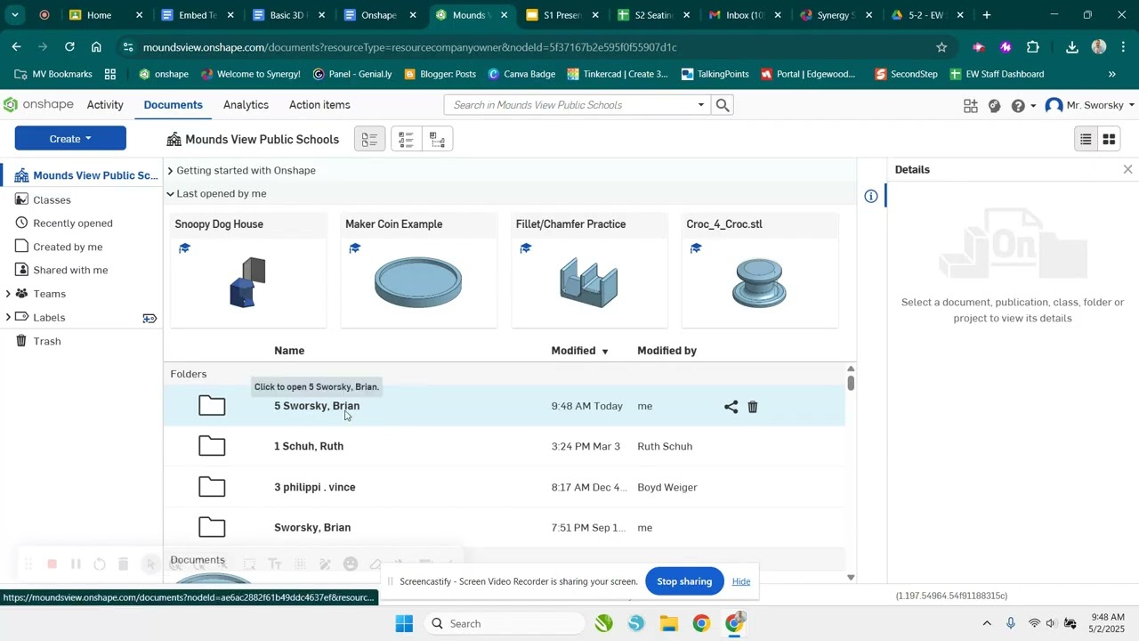This screenshot has height=641, width=1139.
Task: Open folder icon for 1 Schuh, Ruth
Action: pyautogui.click(x=212, y=446)
